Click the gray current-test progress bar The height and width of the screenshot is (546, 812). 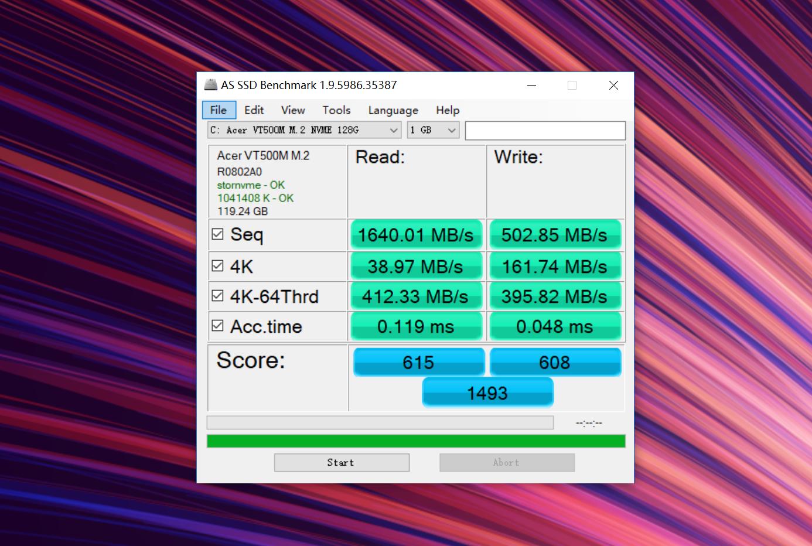coord(380,422)
